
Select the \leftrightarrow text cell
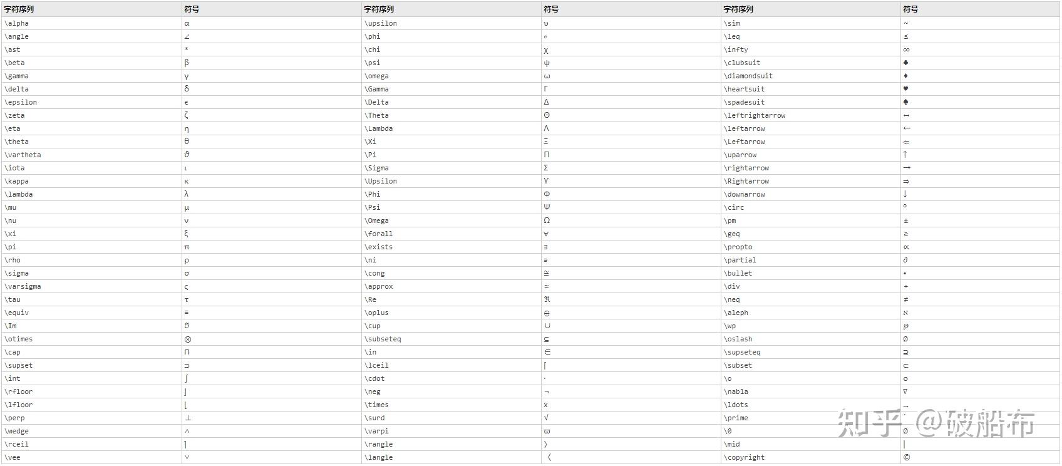point(755,115)
